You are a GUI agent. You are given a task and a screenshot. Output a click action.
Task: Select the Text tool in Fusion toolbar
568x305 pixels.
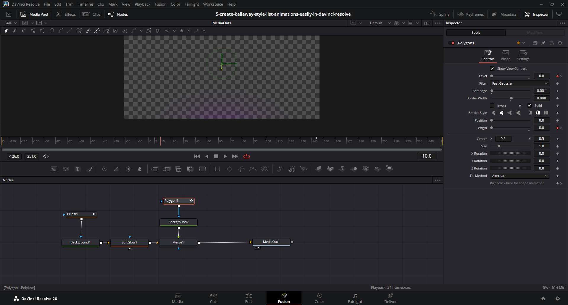(x=78, y=169)
